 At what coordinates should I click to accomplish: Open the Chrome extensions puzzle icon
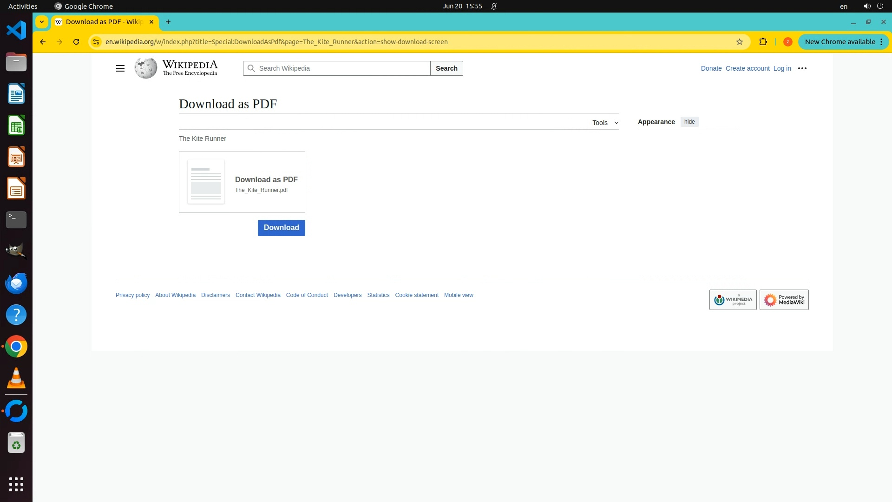pos(763,42)
